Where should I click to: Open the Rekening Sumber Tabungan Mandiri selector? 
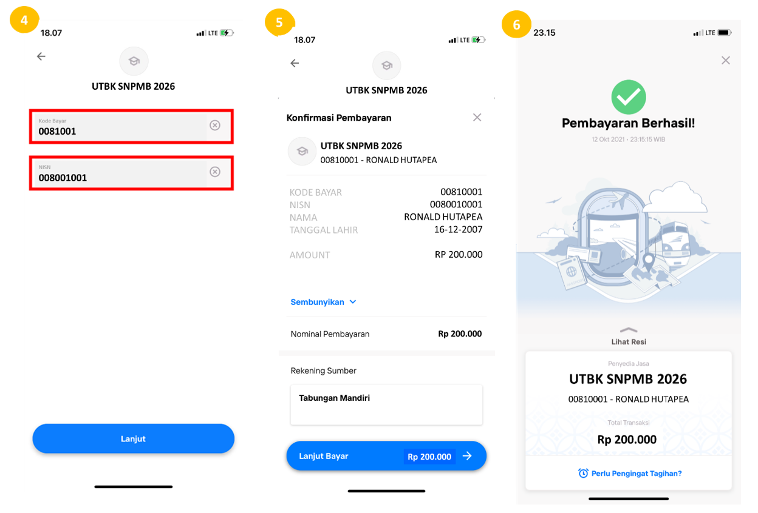coord(386,404)
